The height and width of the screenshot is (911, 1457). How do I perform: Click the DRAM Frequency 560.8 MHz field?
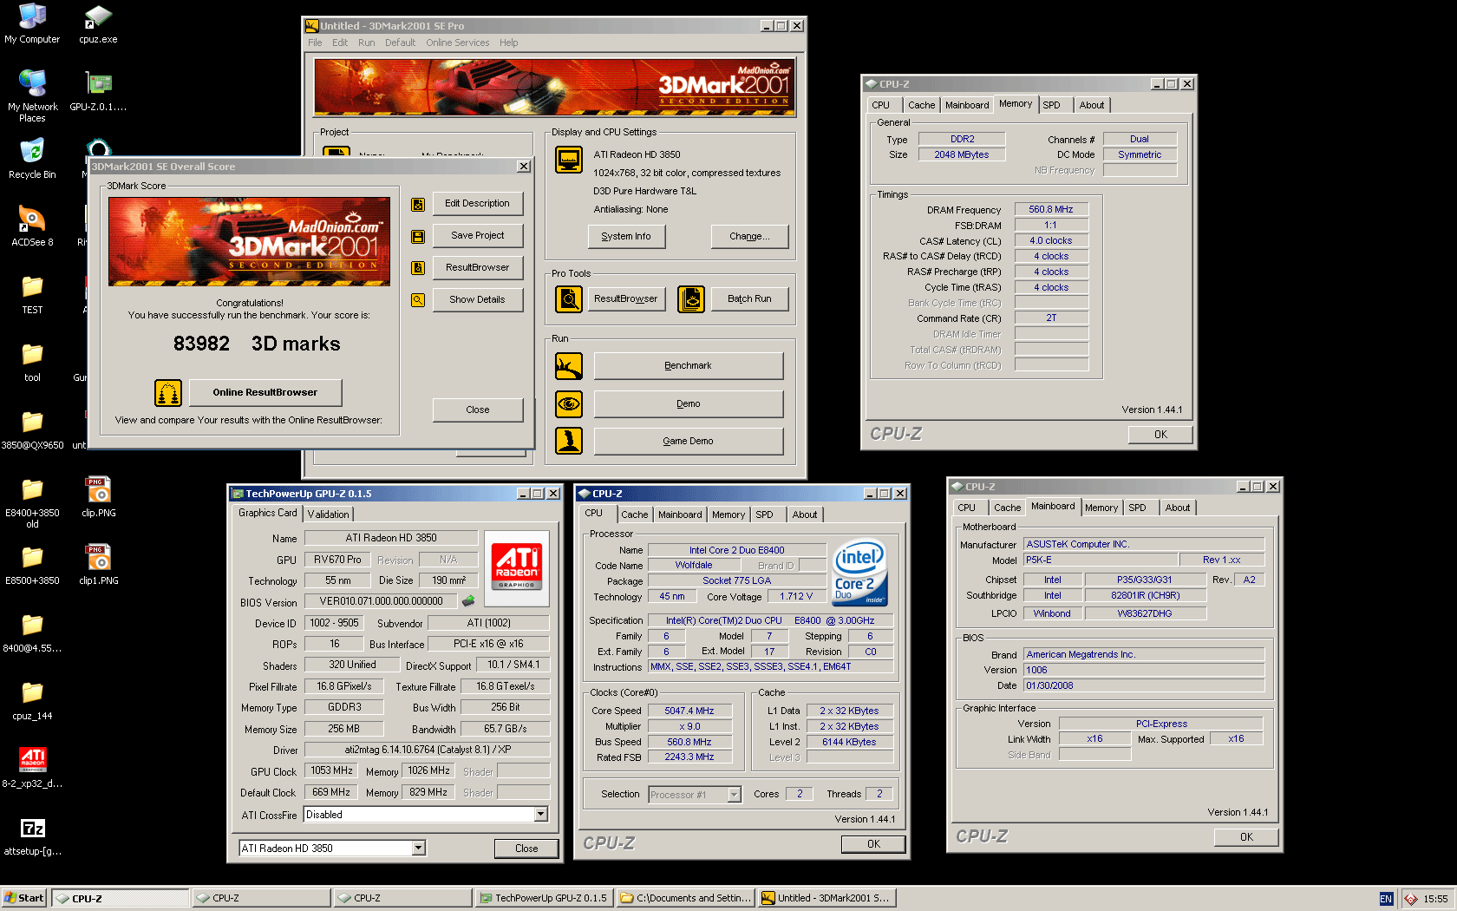(1051, 210)
